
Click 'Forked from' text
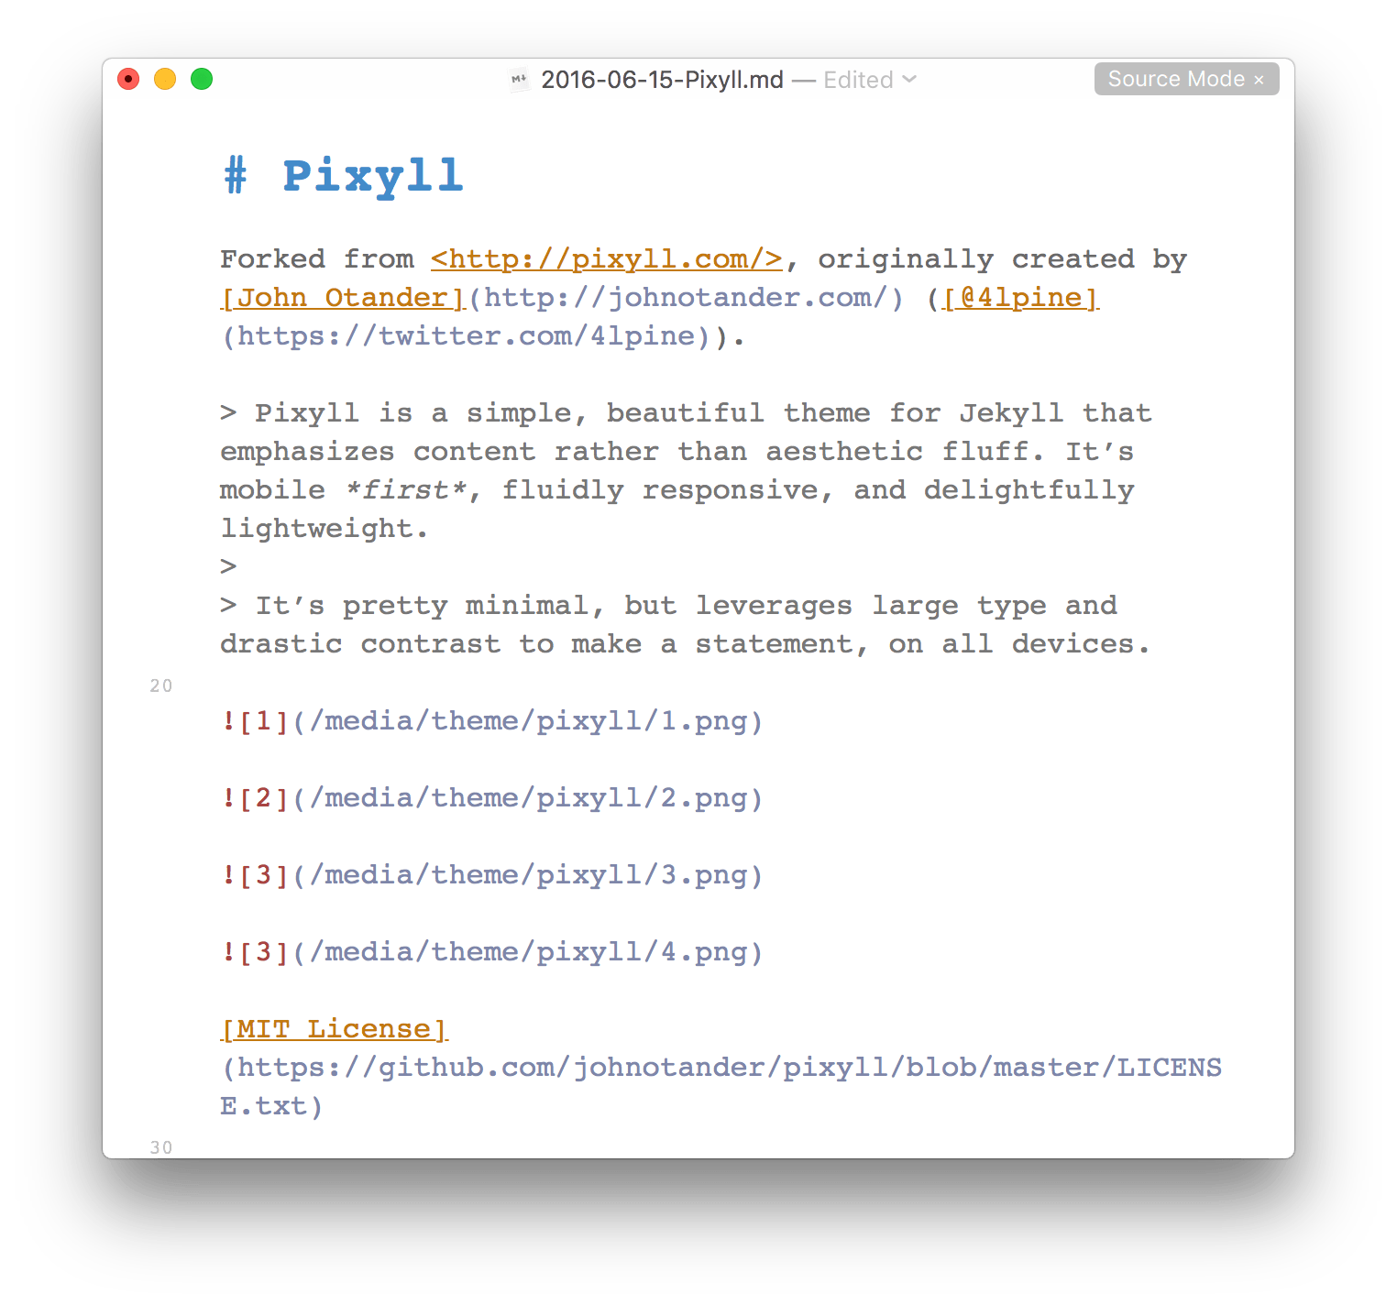pos(317,259)
